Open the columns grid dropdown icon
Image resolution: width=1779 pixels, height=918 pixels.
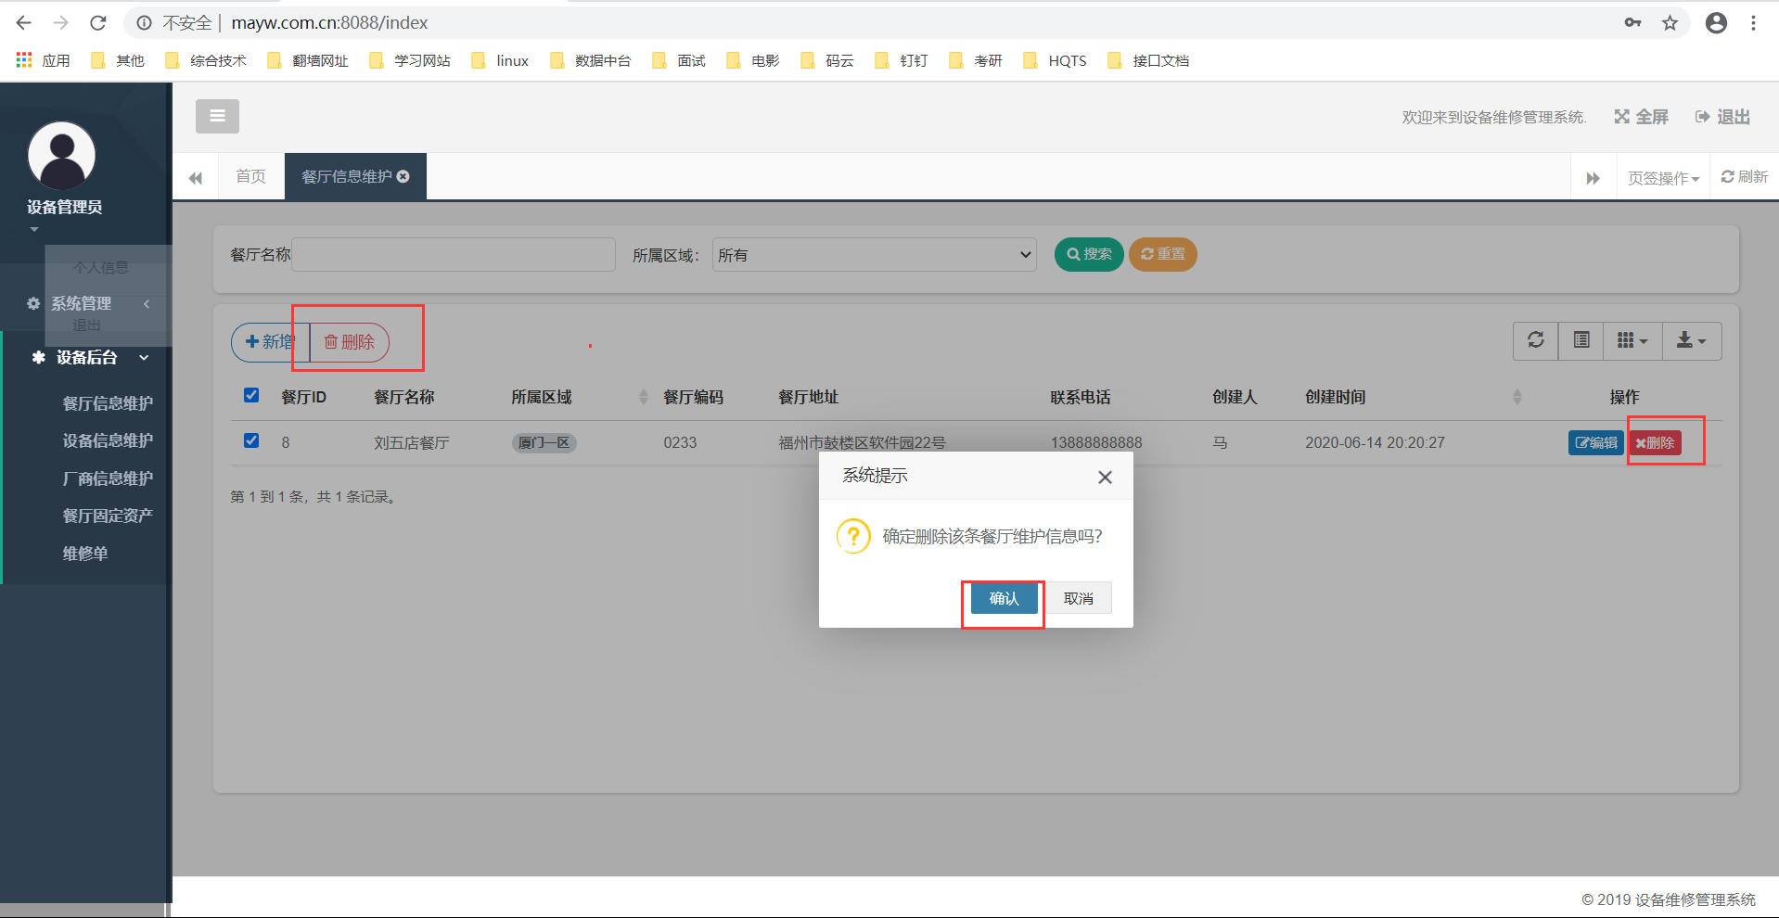tap(1632, 340)
